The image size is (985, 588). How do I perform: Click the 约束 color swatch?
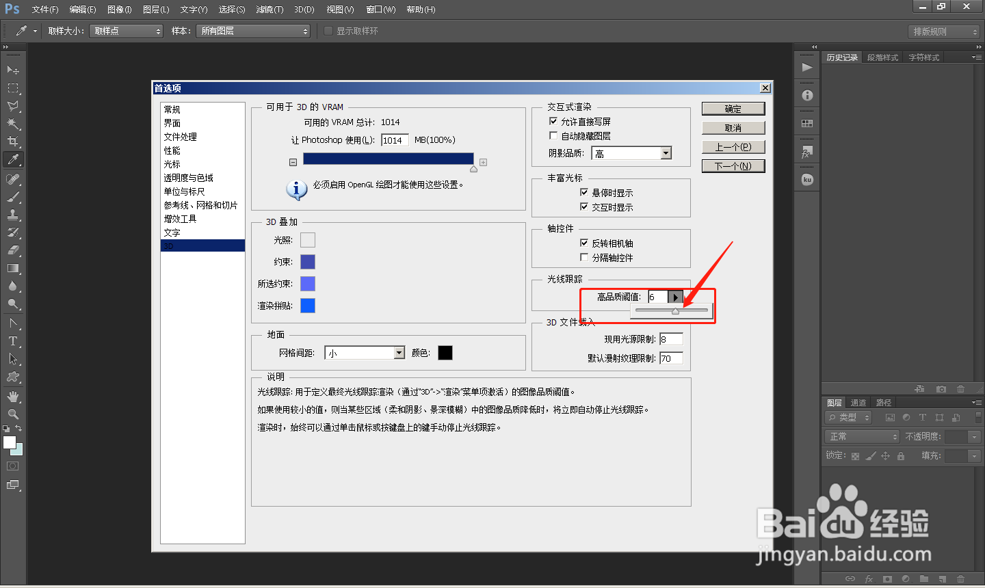(308, 262)
